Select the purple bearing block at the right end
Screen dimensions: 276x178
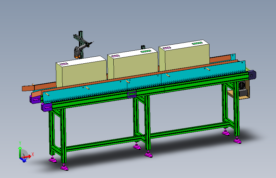click(252, 75)
